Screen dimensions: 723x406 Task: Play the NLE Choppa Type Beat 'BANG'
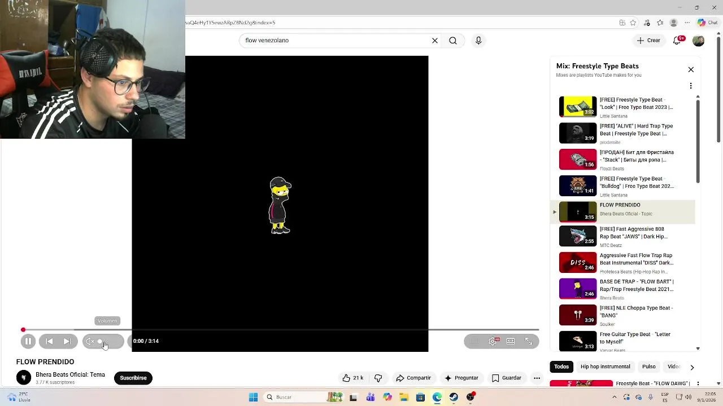tap(623, 315)
